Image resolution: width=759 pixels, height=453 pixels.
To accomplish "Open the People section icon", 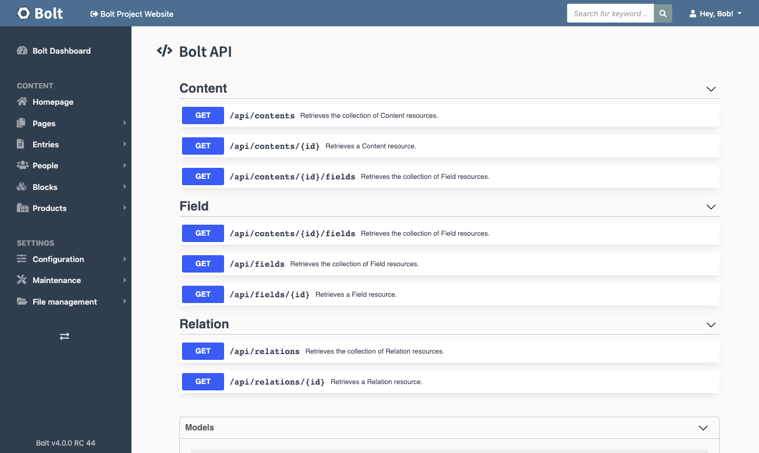I will tap(22, 165).
